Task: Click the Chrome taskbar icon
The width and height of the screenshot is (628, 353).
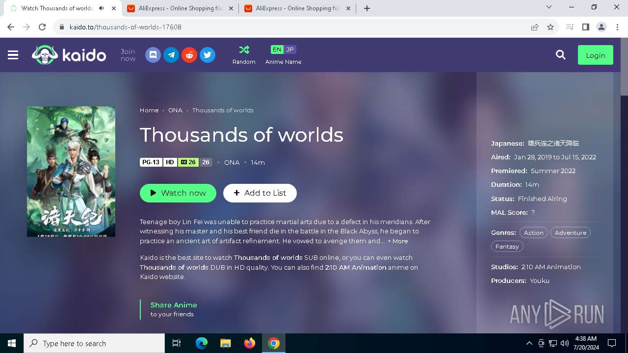Action: [x=274, y=343]
